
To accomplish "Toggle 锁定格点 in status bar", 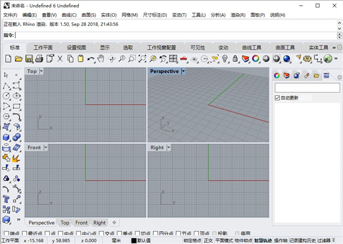I will [192, 241].
